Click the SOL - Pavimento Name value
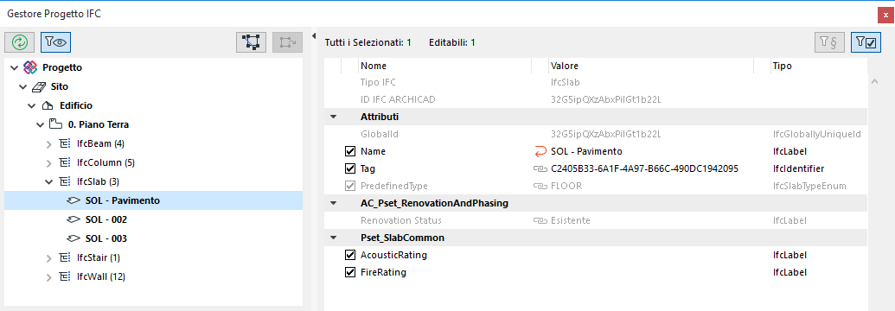 [586, 151]
